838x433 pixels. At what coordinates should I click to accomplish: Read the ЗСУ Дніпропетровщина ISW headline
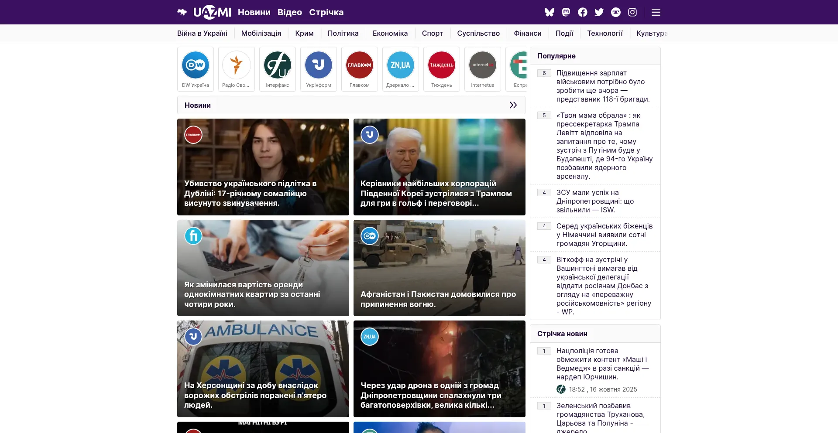pos(594,201)
